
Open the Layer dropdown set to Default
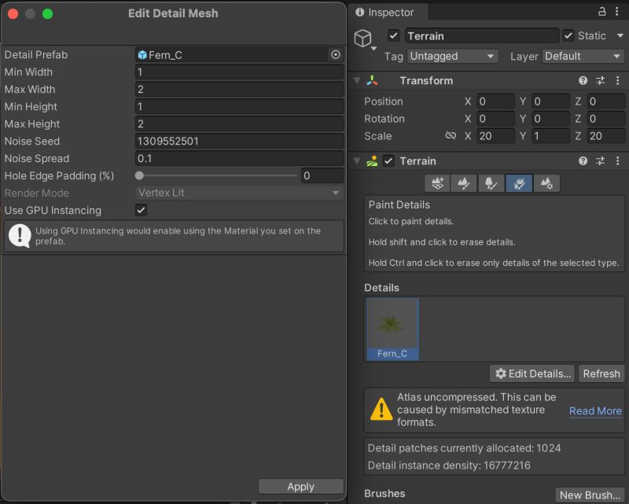tap(583, 56)
